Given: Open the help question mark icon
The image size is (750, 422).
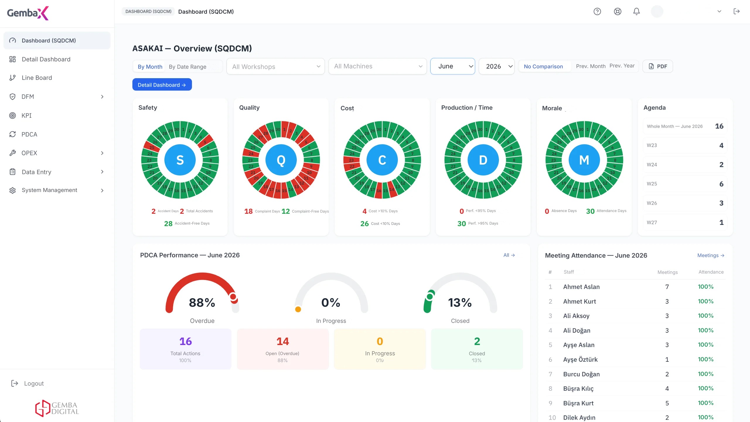Looking at the screenshot, I should (597, 11).
